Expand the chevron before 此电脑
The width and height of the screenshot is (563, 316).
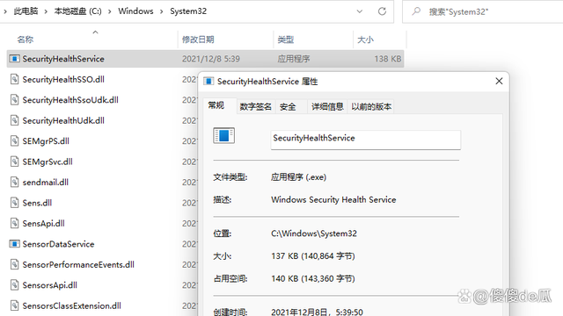5,11
